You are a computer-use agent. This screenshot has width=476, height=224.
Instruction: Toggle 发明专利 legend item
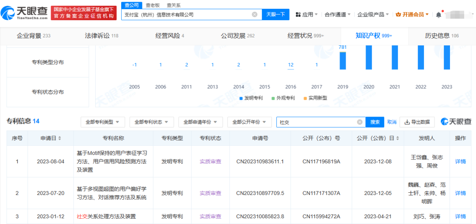251,98
